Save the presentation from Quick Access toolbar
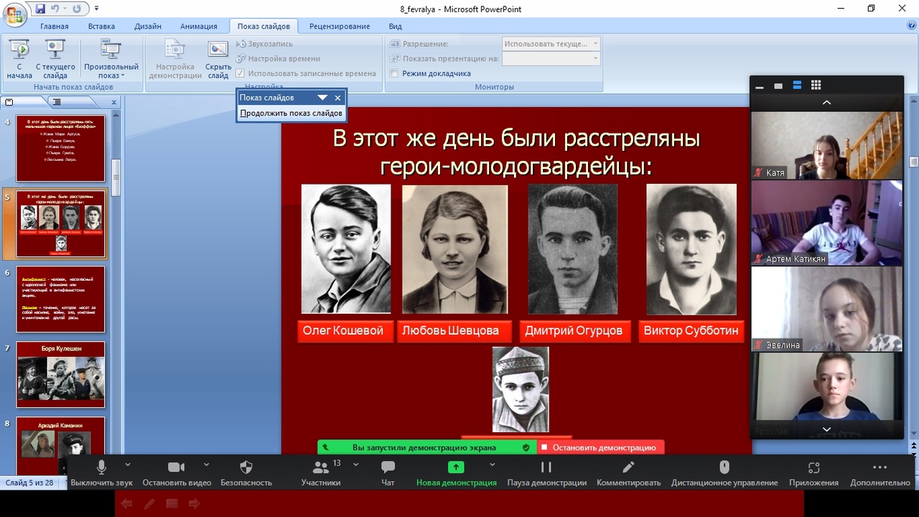The image size is (919, 517). point(40,9)
